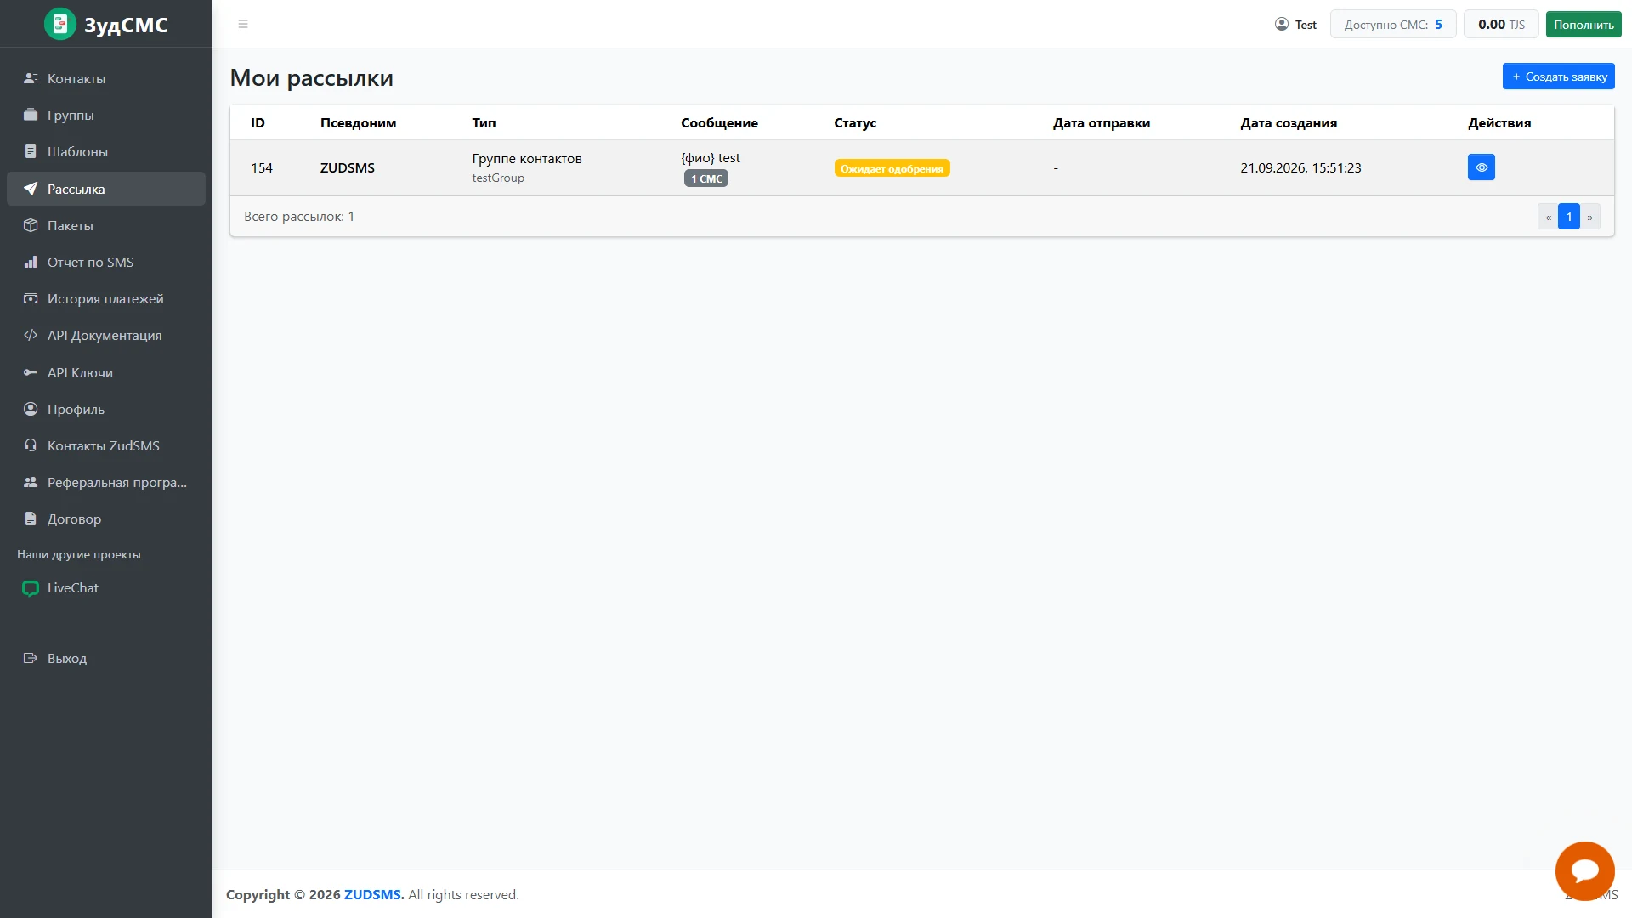
Task: Click the LiveChat green bubble icon
Action: click(x=31, y=588)
